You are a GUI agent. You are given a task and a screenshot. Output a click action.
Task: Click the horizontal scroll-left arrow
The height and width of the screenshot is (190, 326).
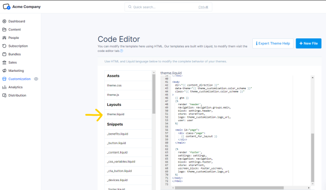[x=173, y=188]
